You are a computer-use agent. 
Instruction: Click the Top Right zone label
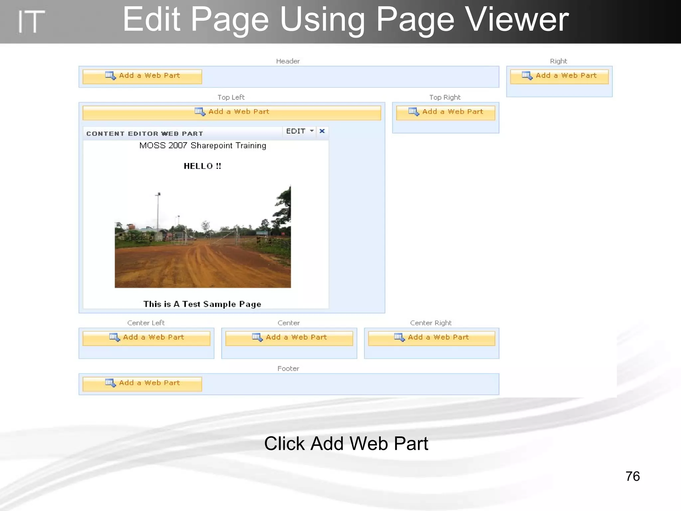coord(445,97)
